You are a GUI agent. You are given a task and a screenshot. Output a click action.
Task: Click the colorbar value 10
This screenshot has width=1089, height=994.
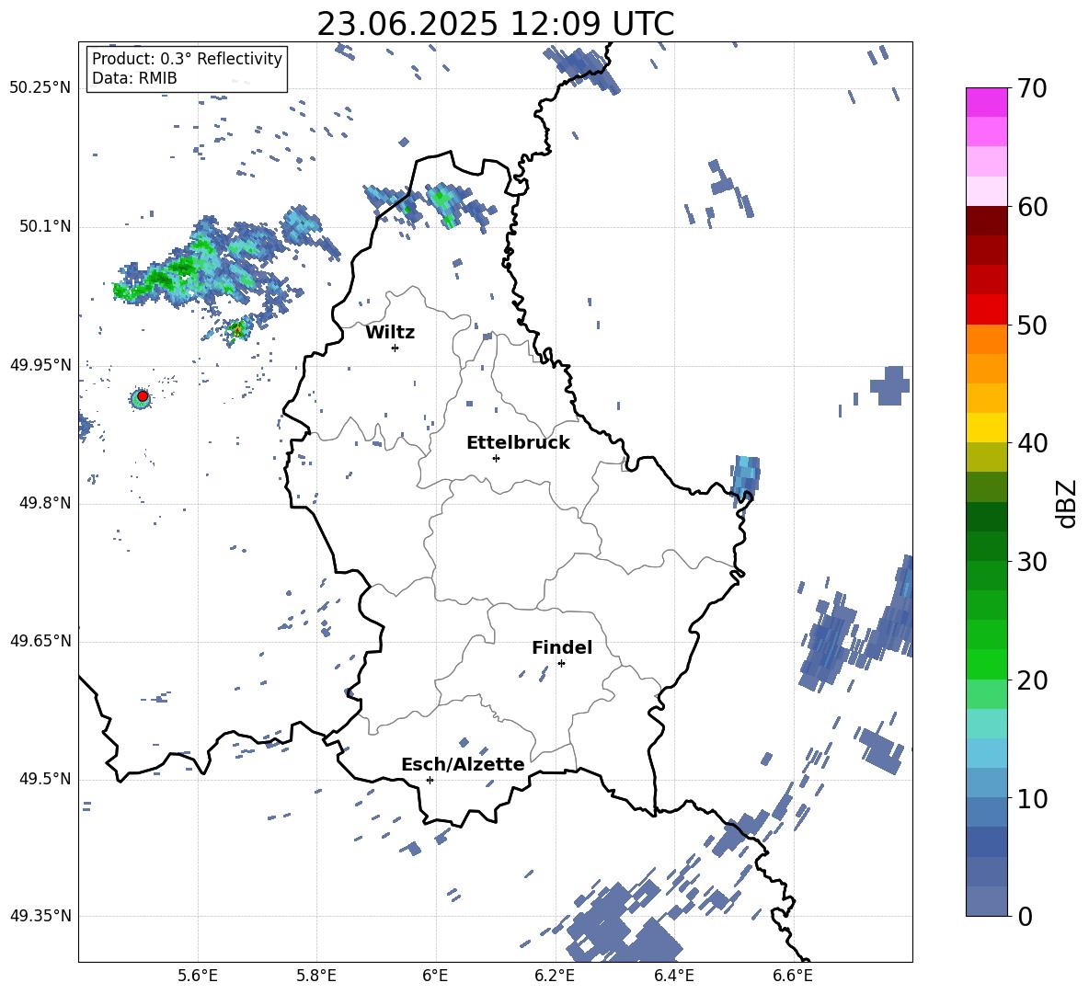(1032, 798)
